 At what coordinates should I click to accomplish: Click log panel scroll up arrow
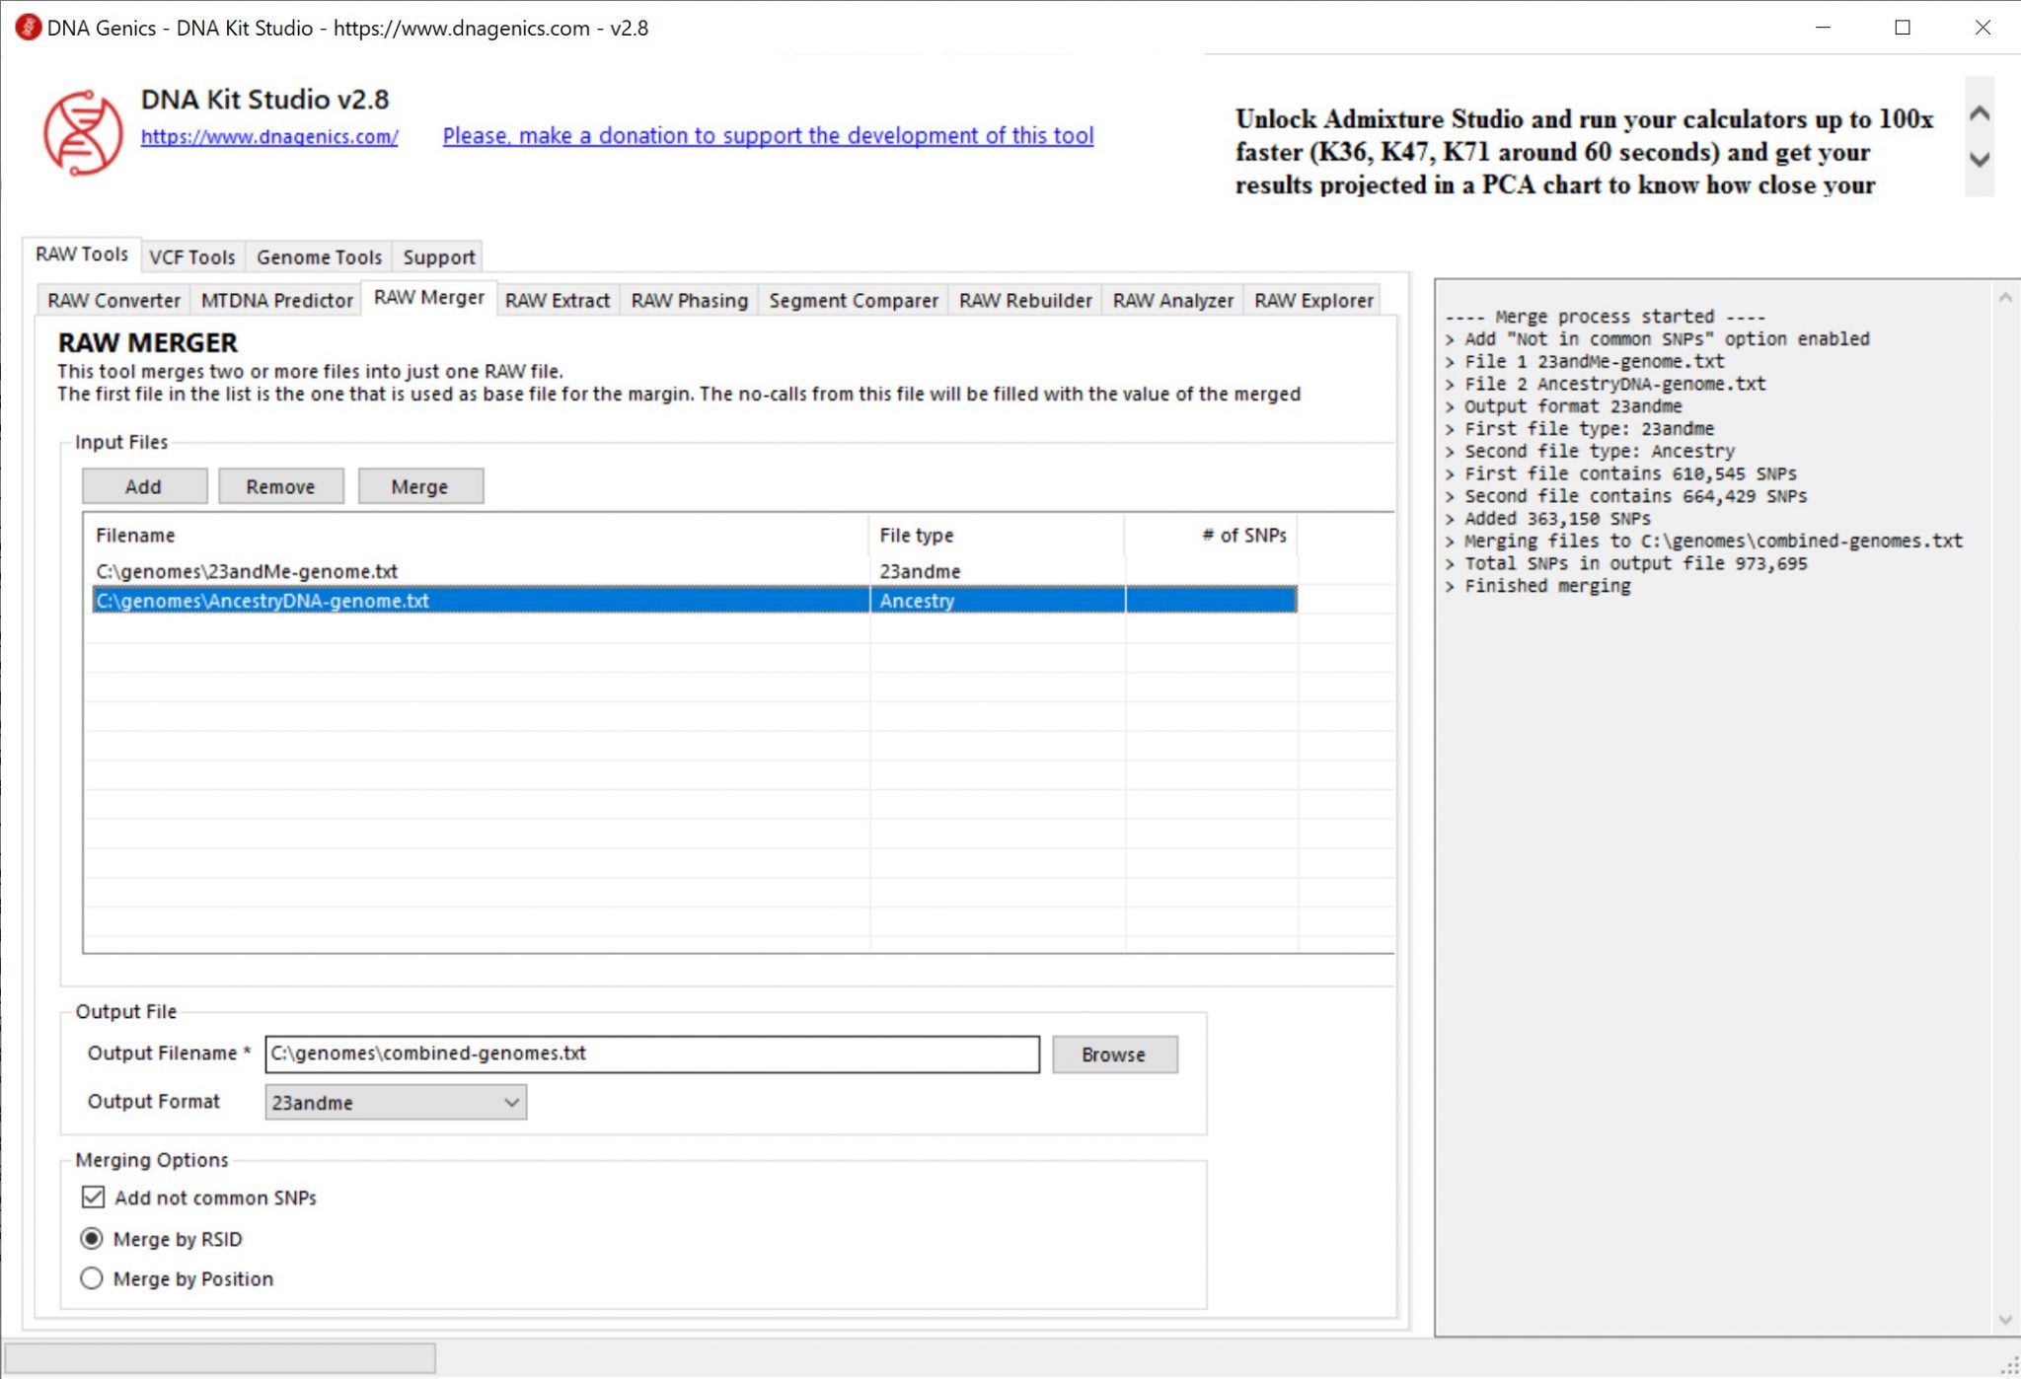[x=2004, y=298]
